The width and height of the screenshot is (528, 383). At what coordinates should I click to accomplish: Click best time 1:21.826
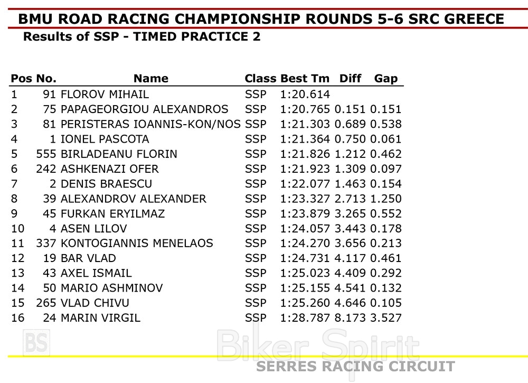[305, 154]
